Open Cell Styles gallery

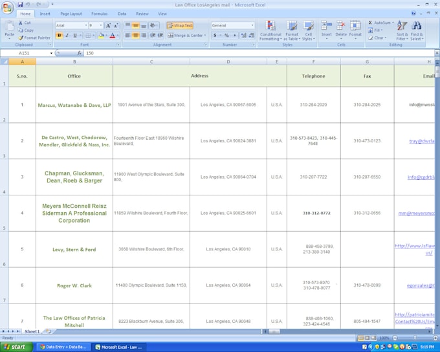[309, 30]
